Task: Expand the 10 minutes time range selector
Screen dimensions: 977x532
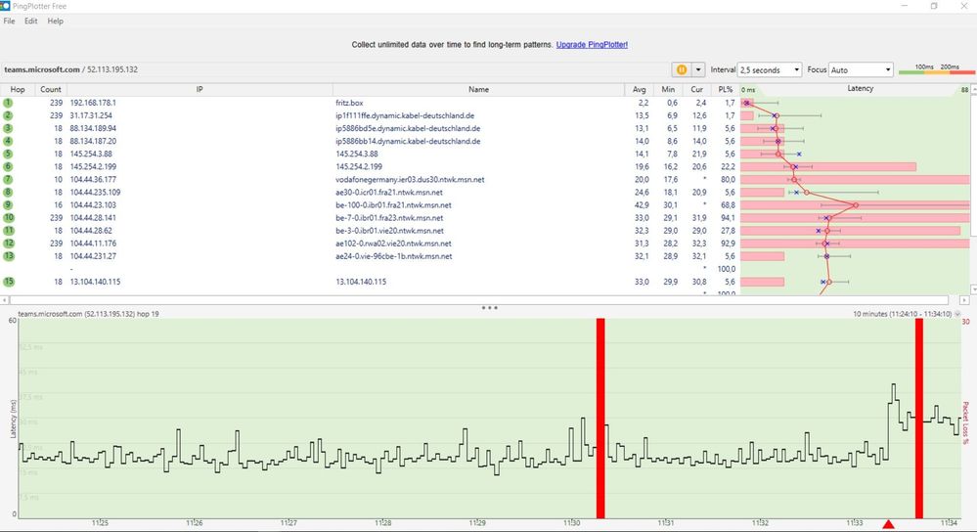Action: pos(957,314)
